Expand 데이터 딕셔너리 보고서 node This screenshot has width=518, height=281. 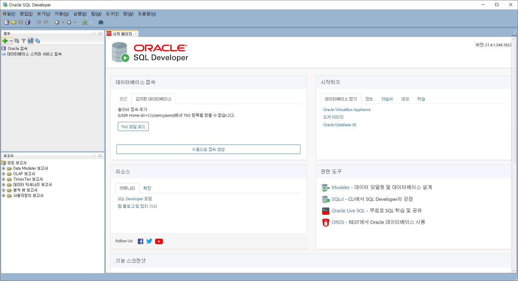click(4, 185)
